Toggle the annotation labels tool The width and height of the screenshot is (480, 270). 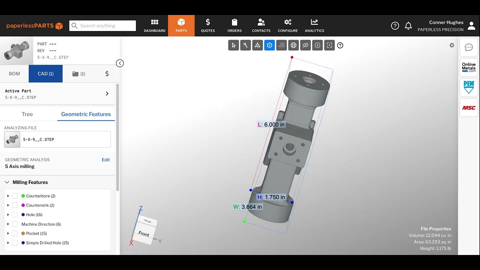click(x=281, y=45)
